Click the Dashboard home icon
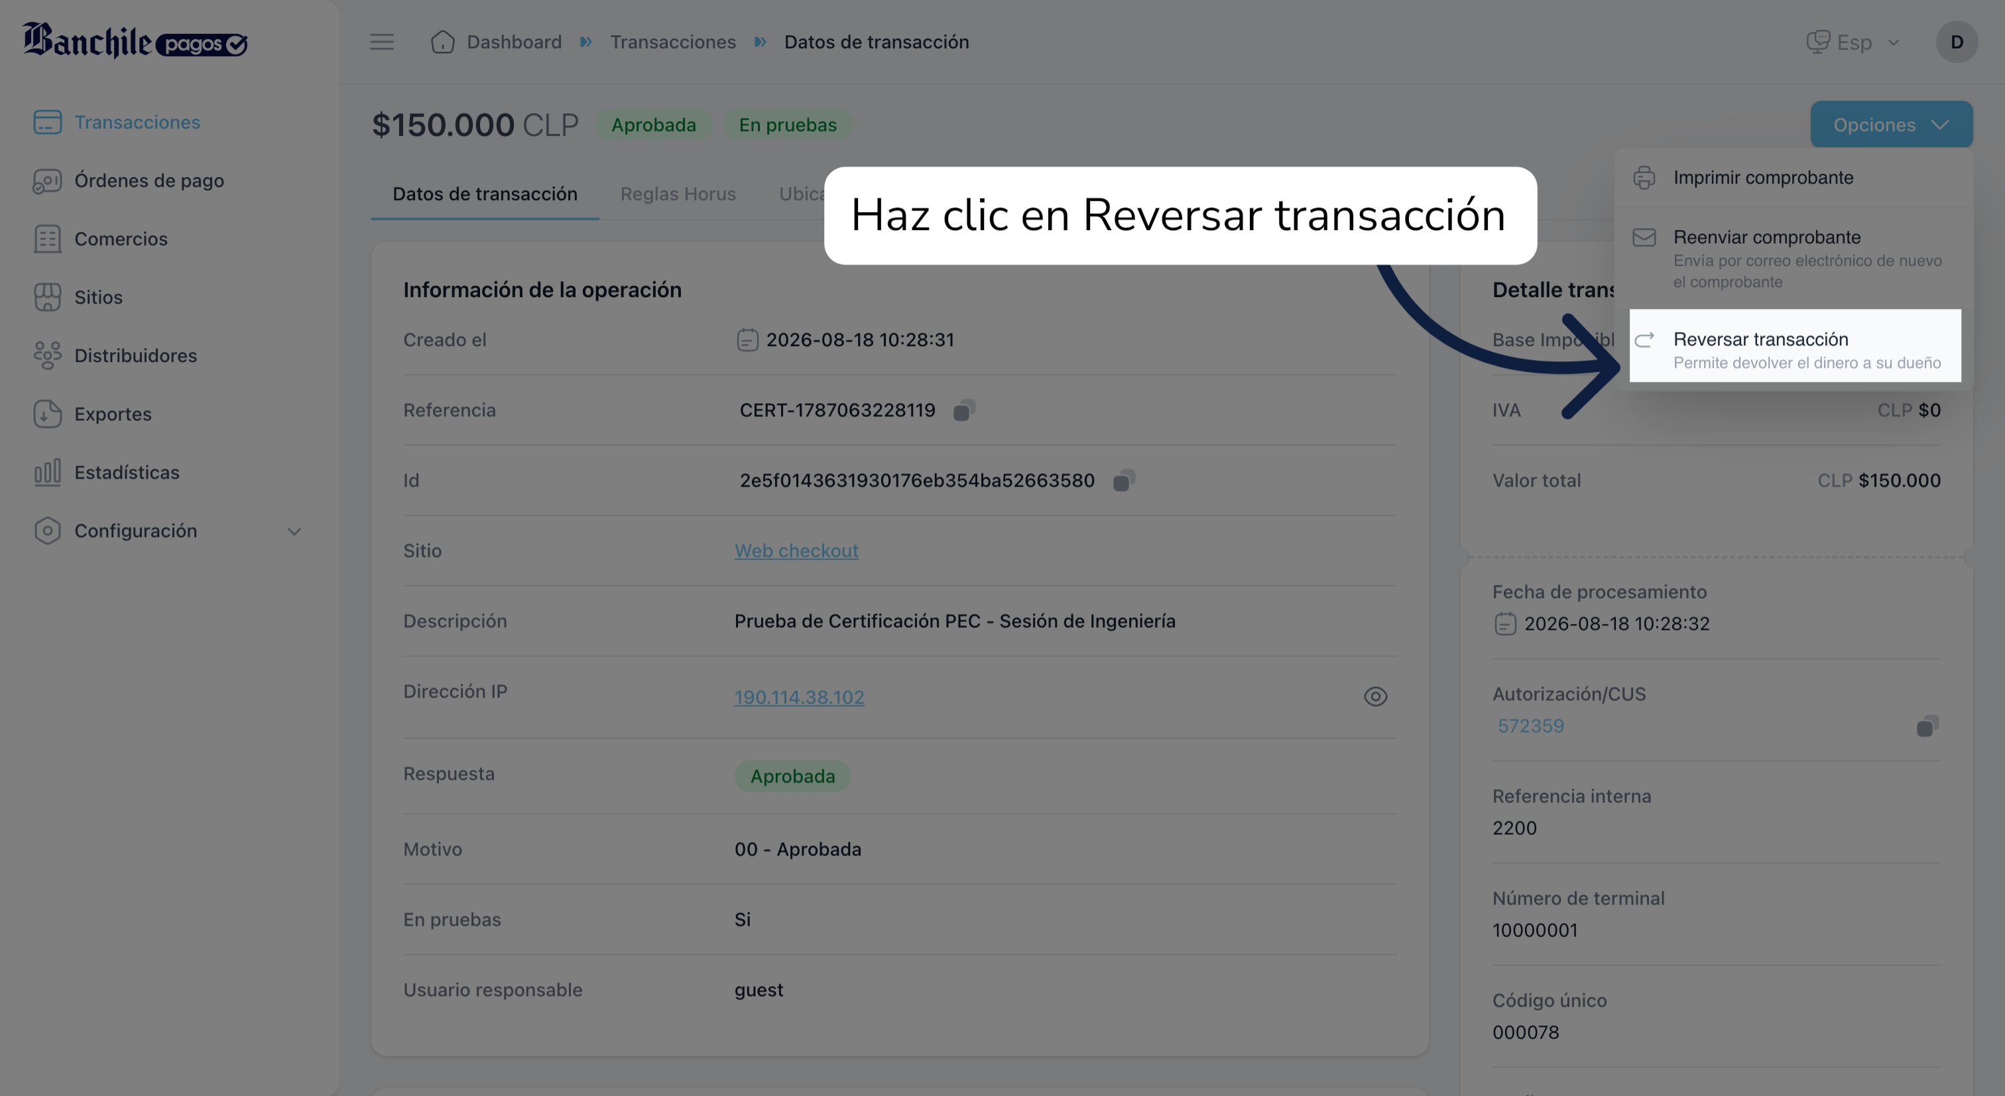Viewport: 2005px width, 1096px height. pyautogui.click(x=442, y=42)
